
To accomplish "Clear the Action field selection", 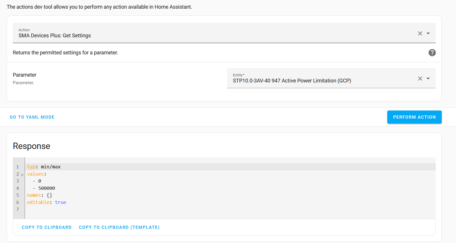I will 420,34.
